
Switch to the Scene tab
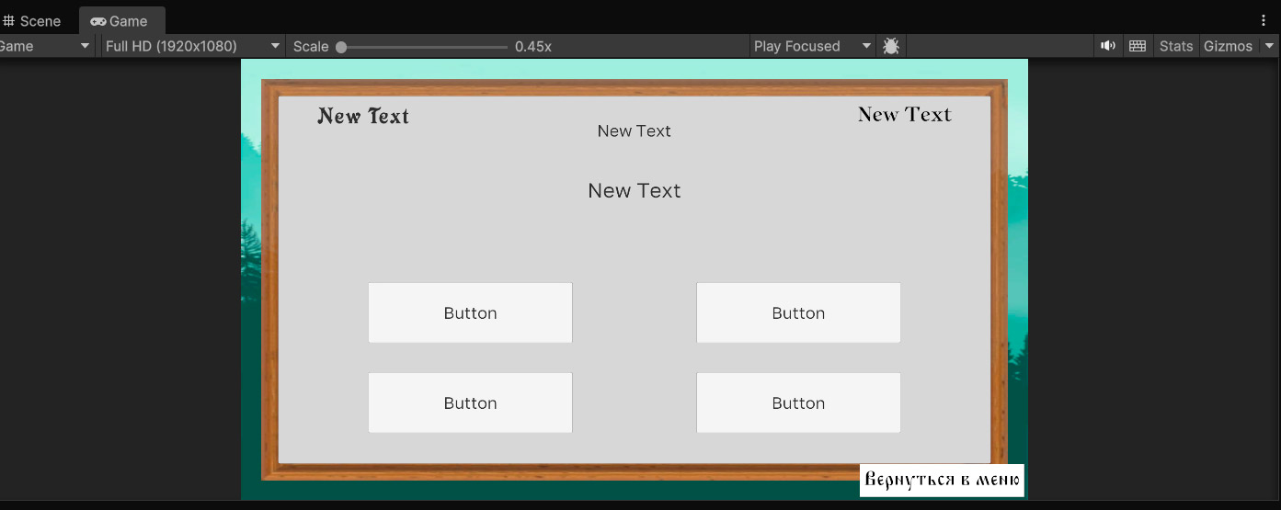32,21
